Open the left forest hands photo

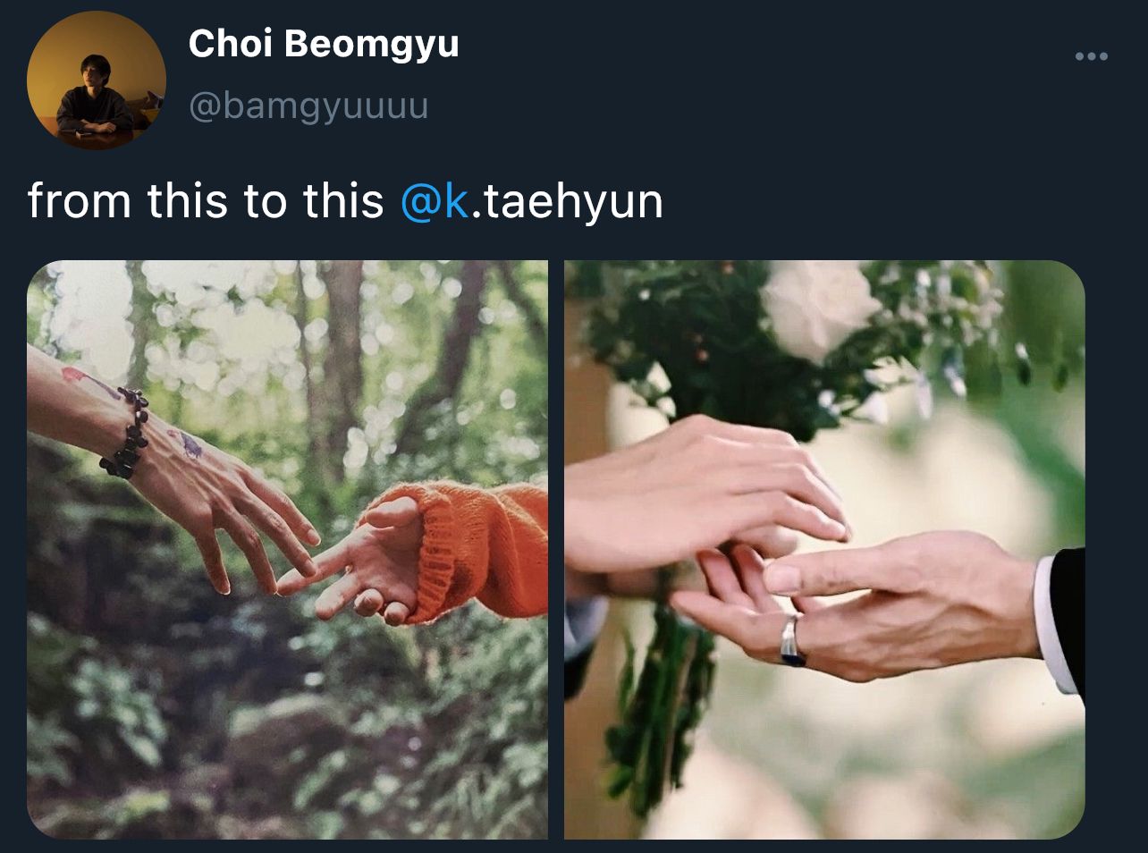[287, 549]
